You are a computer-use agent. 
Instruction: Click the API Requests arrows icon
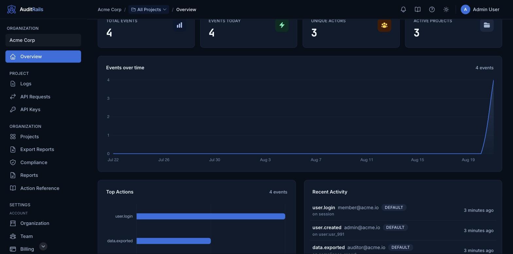[13, 97]
